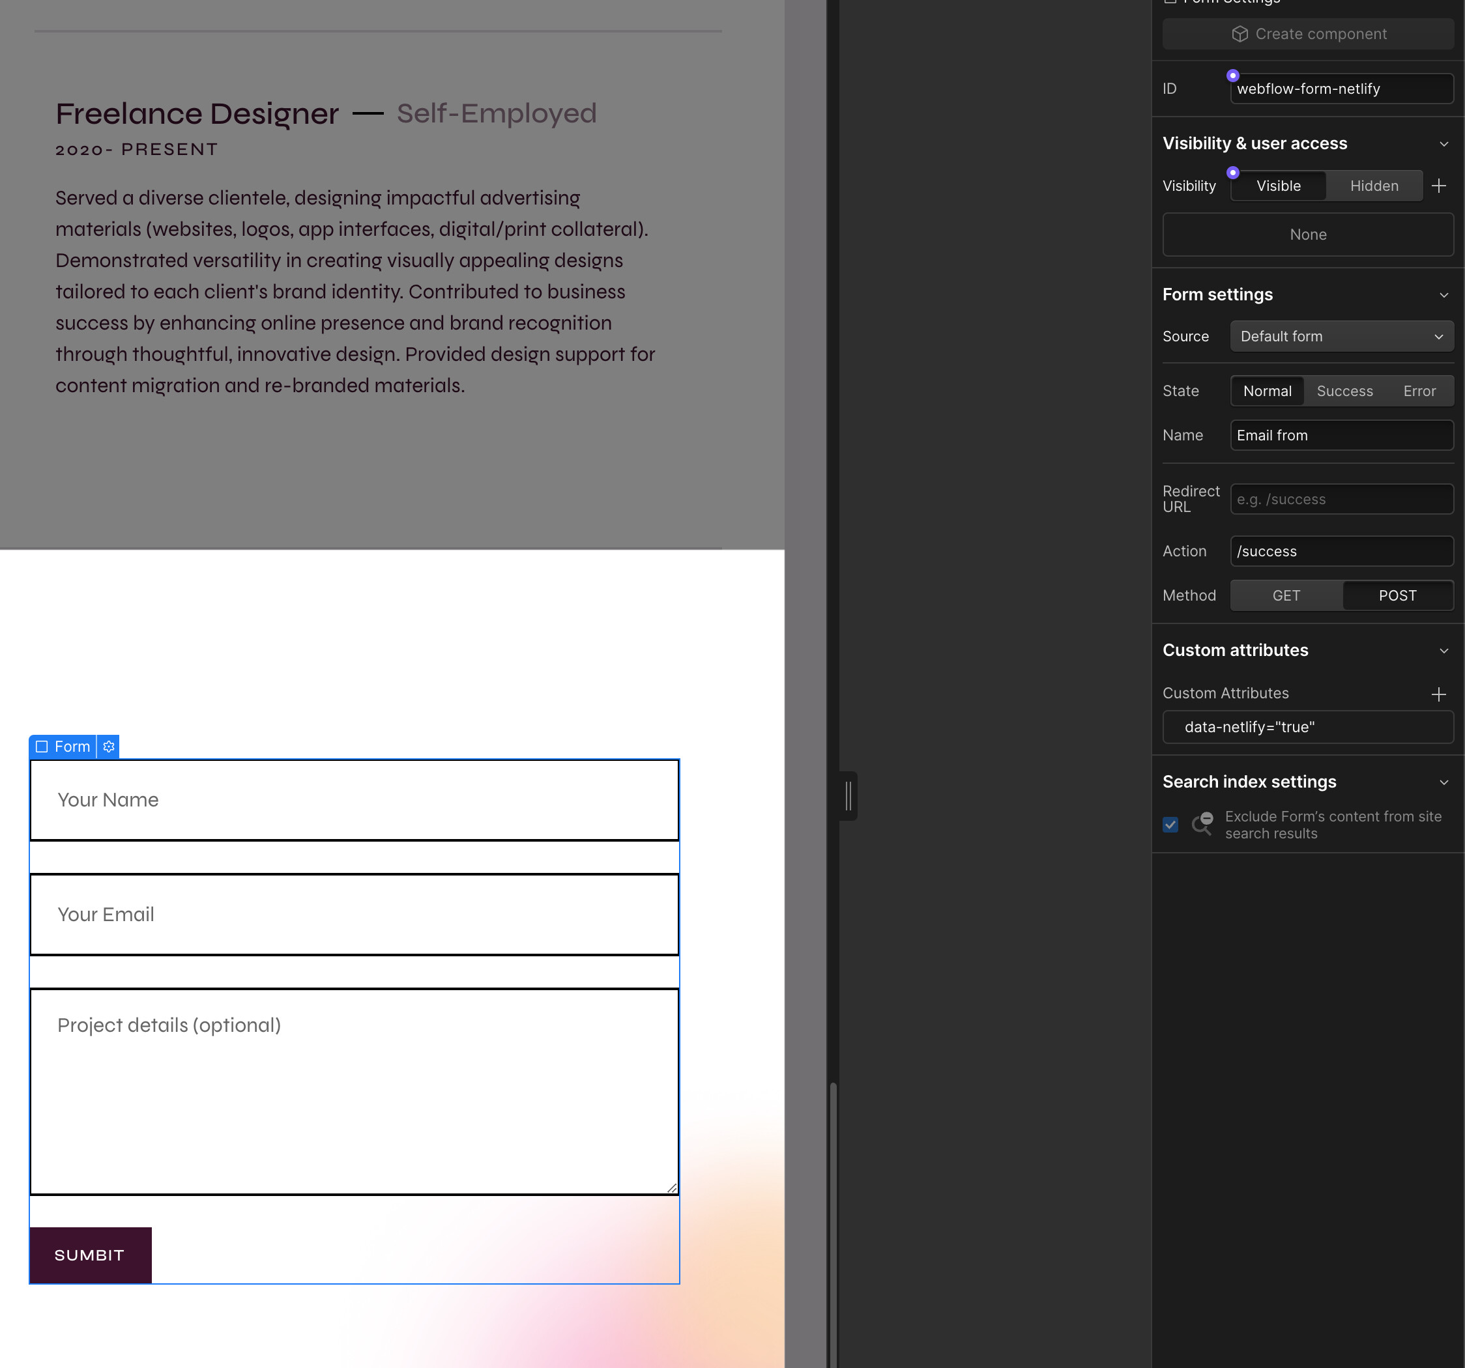1465x1368 pixels.
Task: Click the panel resize handle
Action: (x=849, y=795)
